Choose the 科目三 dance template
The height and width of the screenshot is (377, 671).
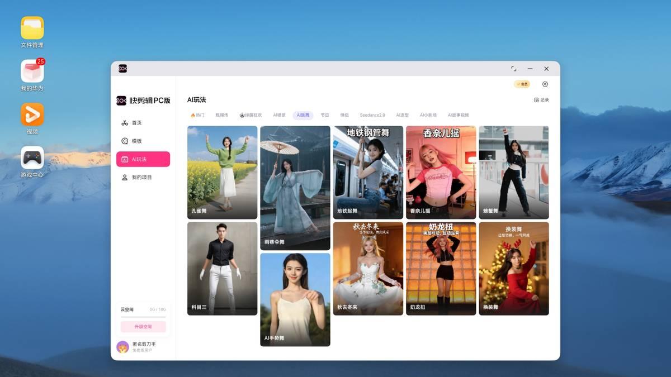223,269
